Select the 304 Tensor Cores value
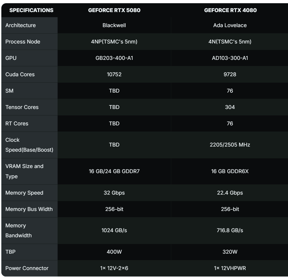The image size is (288, 277). [x=230, y=107]
